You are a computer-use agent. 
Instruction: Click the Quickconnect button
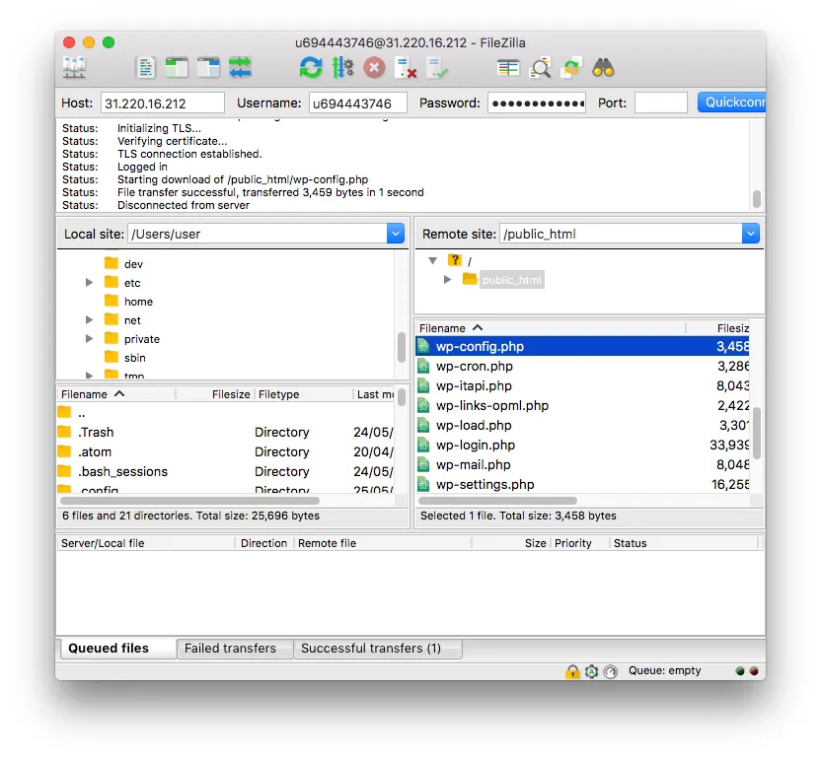(731, 102)
